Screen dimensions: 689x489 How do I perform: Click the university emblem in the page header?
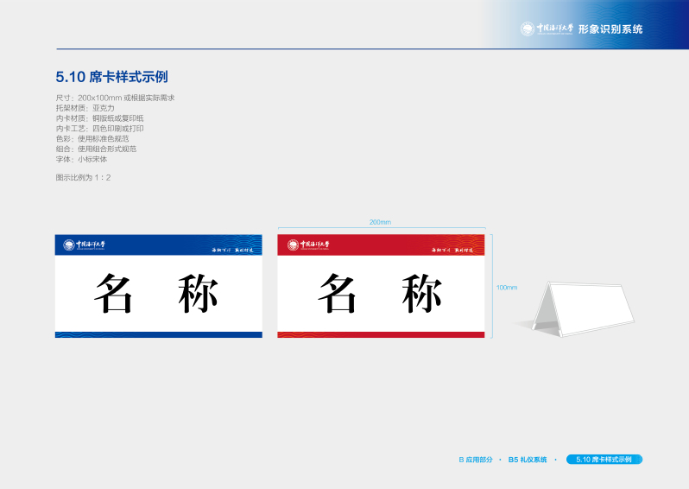click(527, 29)
